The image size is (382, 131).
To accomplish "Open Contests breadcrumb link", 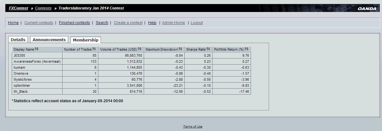I will coord(43,8).
